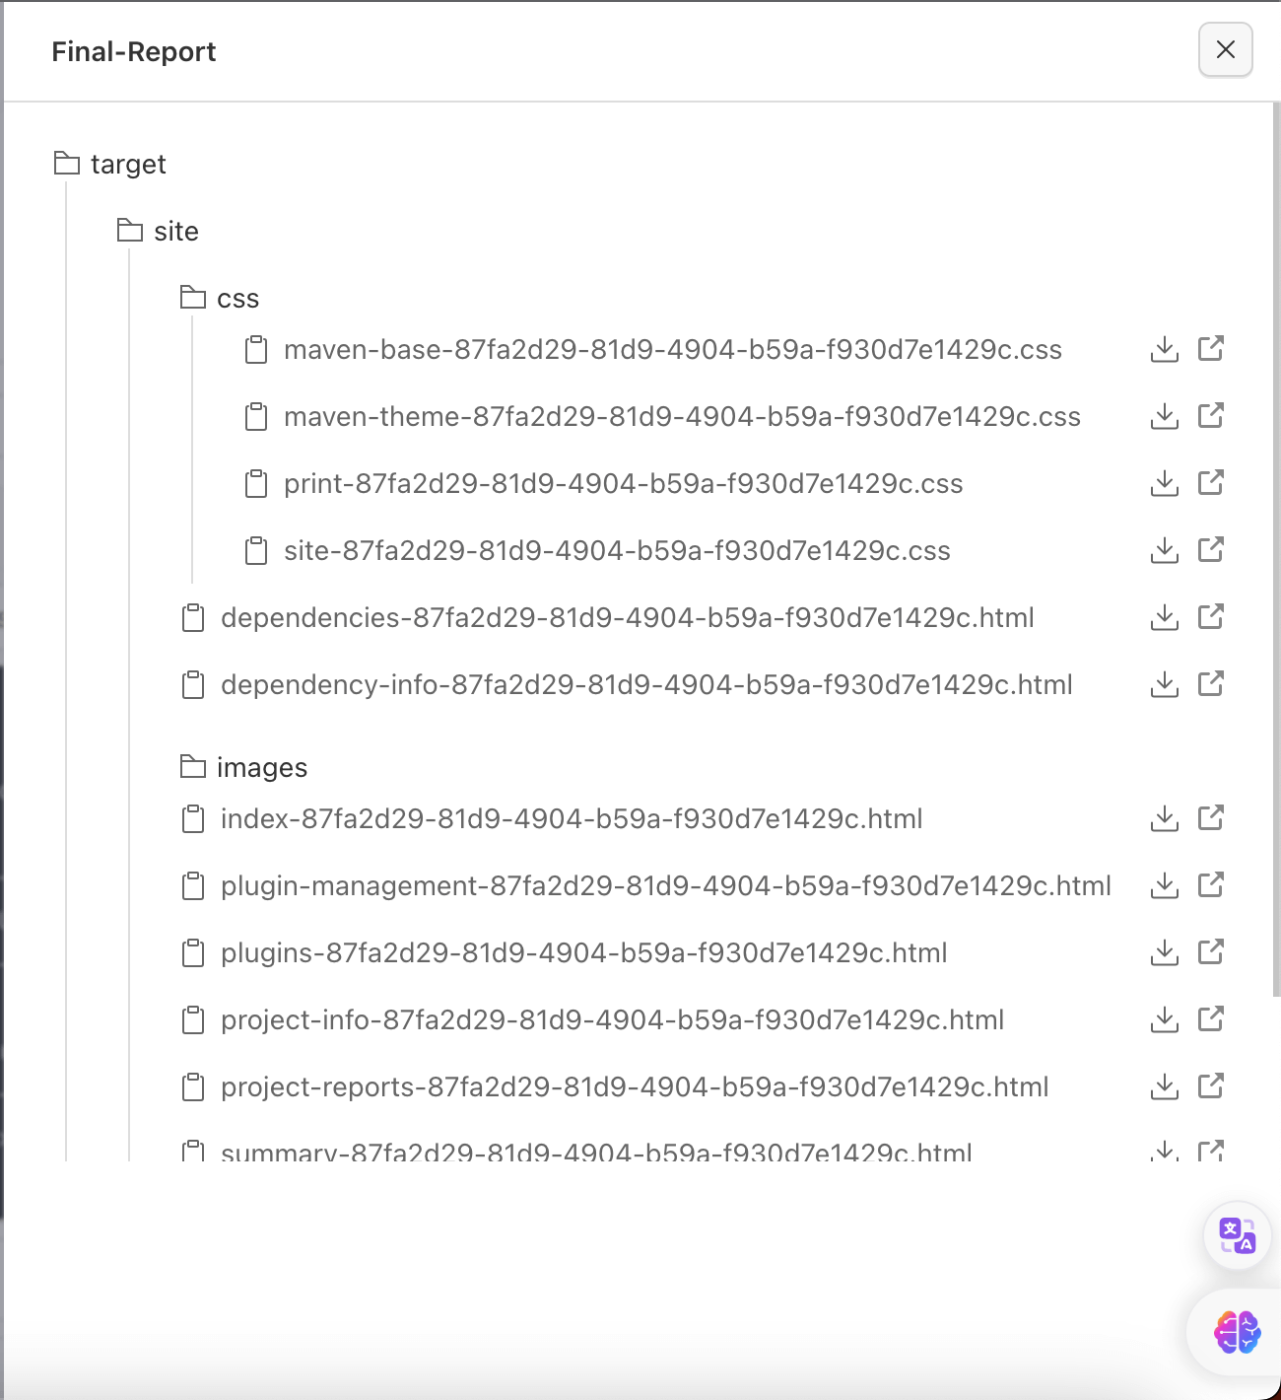Open plugin-management HTML externally
Viewport: 1281px width, 1400px height.
click(1211, 885)
